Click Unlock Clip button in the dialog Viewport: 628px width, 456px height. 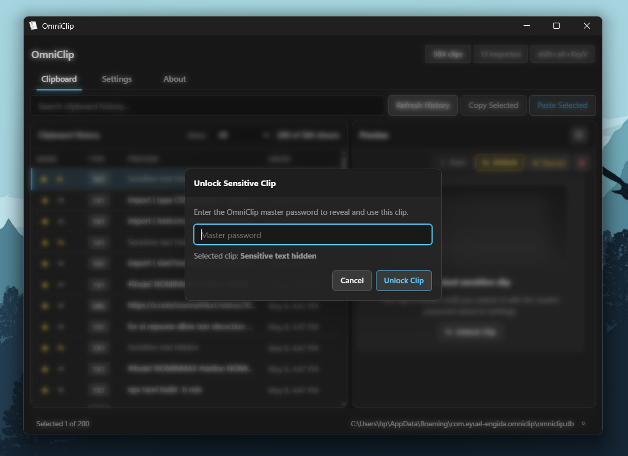404,281
